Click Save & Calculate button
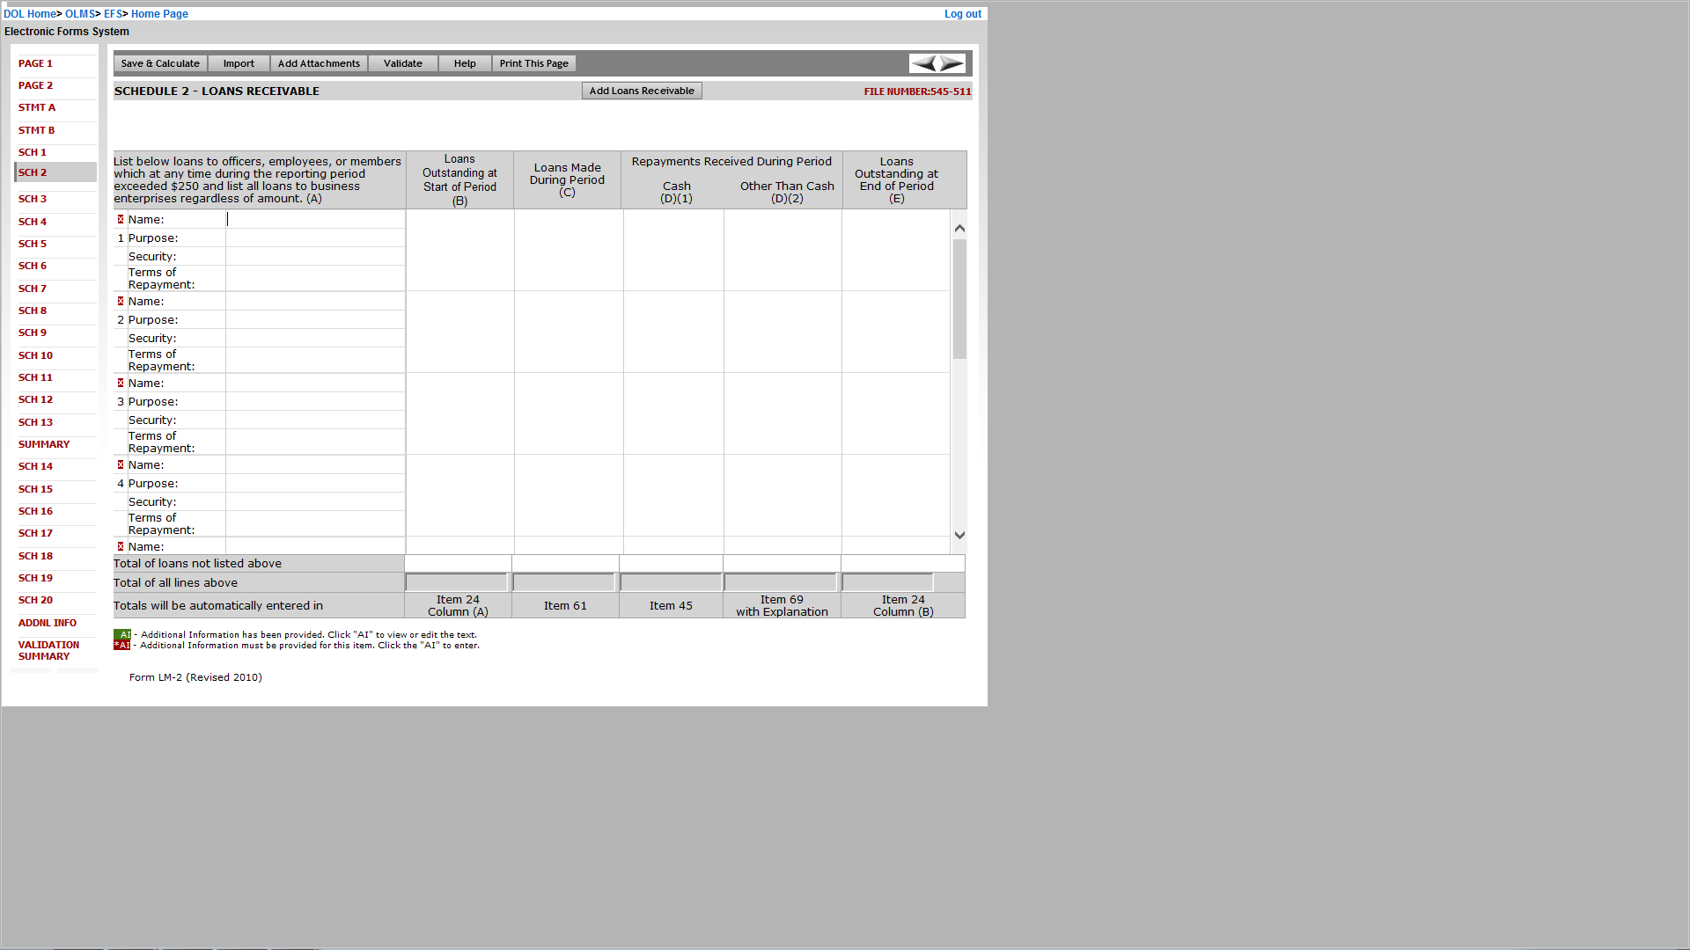Image resolution: width=1690 pixels, height=950 pixels. (160, 63)
